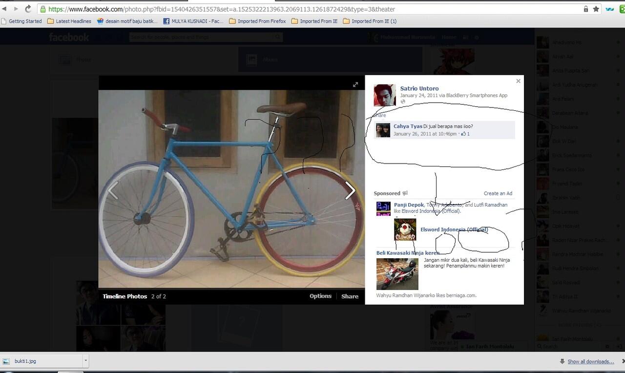Expand photo to fullscreen view

pos(355,84)
